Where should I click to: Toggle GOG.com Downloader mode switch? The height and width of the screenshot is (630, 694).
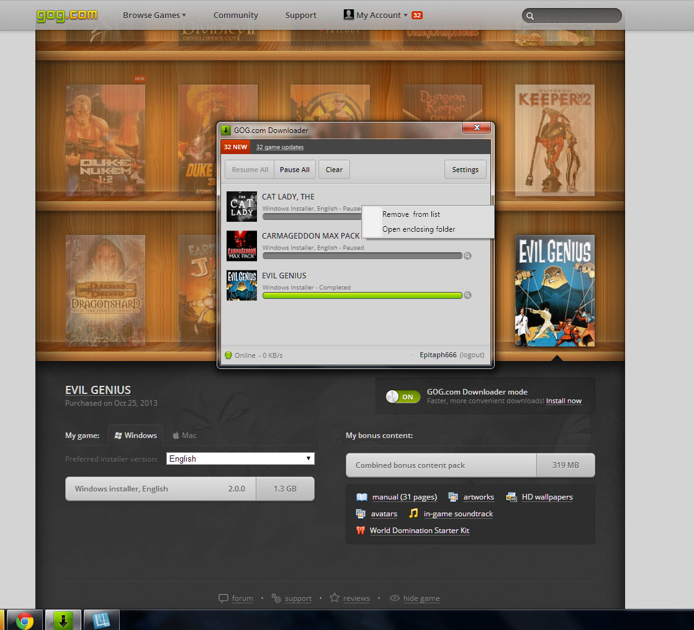click(403, 396)
